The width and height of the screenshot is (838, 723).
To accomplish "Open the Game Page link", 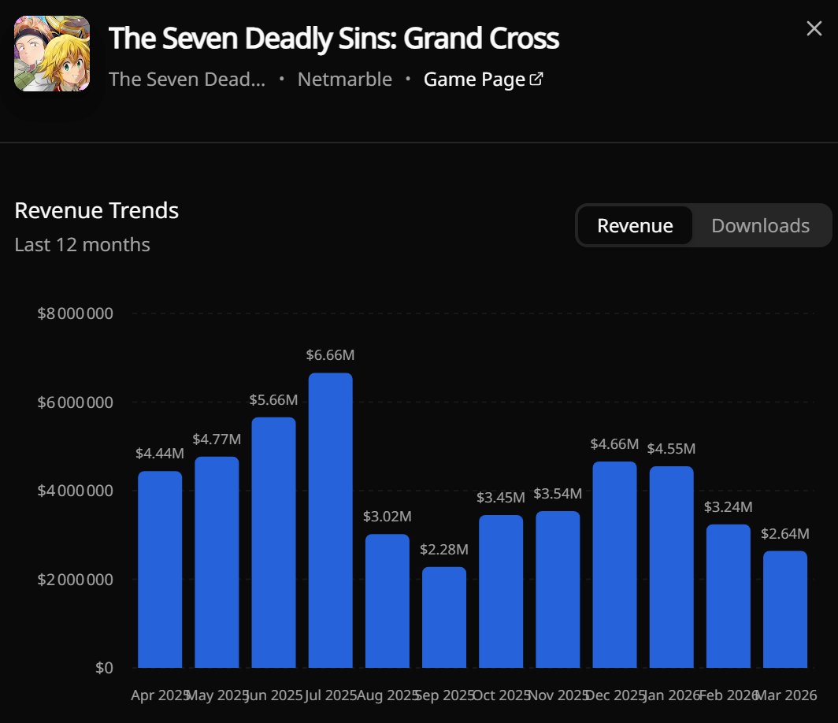I will coord(483,79).
